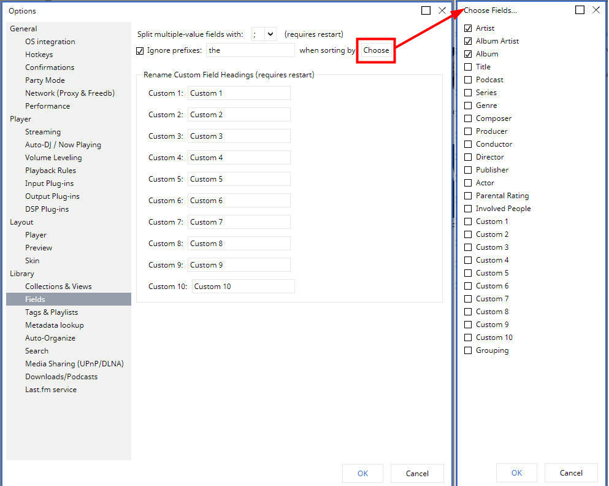Select Collections & Views in Library
The width and height of the screenshot is (609, 486).
(58, 287)
